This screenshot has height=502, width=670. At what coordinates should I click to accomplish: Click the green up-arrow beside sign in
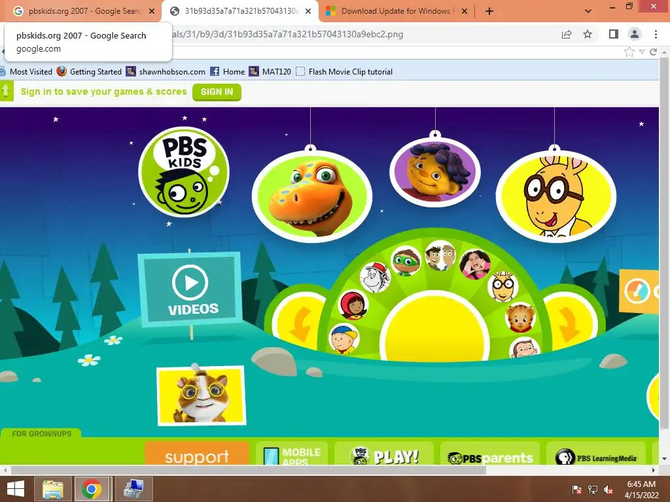[x=7, y=92]
